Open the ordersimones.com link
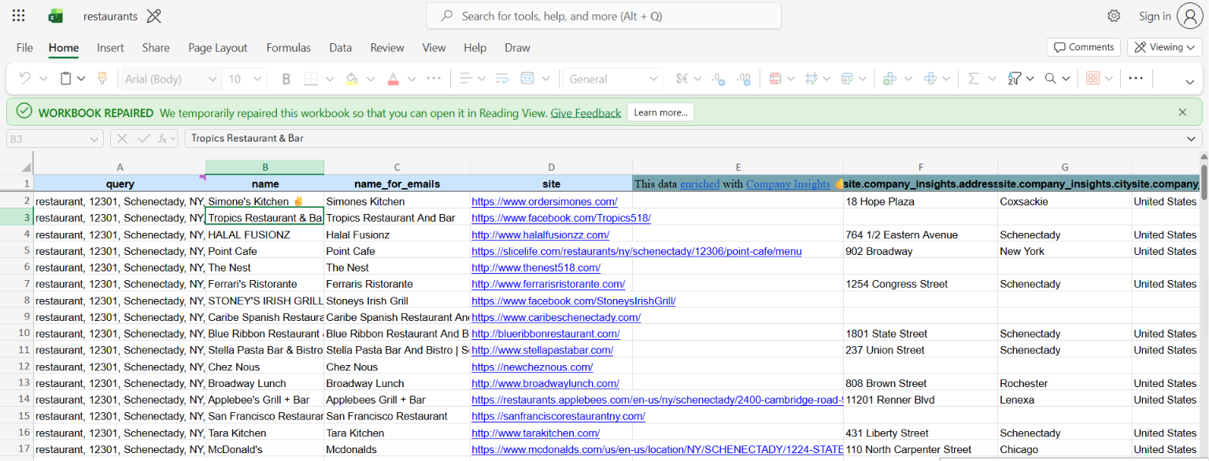This screenshot has height=461, width=1209. coord(545,201)
